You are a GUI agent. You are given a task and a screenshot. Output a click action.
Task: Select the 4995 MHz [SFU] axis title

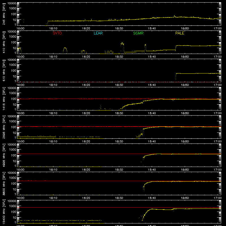(4, 155)
